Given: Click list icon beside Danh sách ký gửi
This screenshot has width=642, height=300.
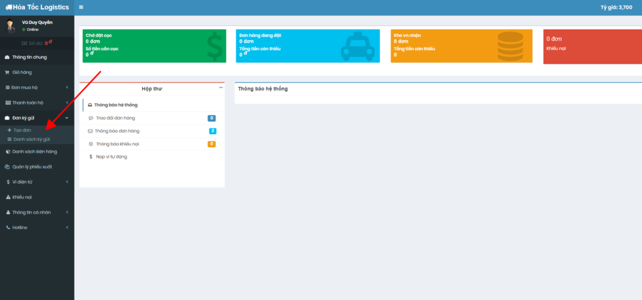Looking at the screenshot, I should (9, 139).
